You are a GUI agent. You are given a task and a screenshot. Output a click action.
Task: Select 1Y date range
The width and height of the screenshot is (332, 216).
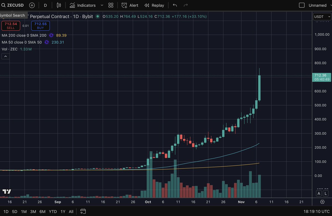pyautogui.click(x=63, y=212)
